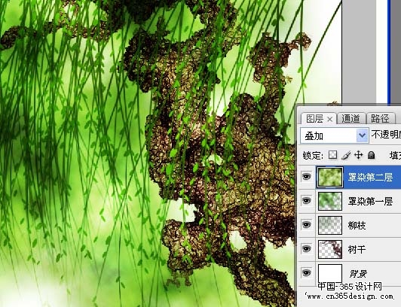This screenshot has width=401, height=307.
Task: Switch to the 路径 tab
Action: pos(381,119)
